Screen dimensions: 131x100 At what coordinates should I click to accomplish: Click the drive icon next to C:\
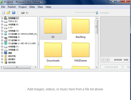tap(23, 13)
